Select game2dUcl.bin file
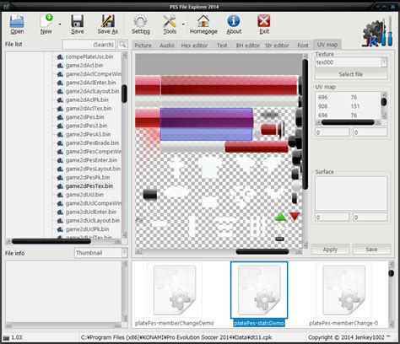The image size is (400, 344). point(84,195)
